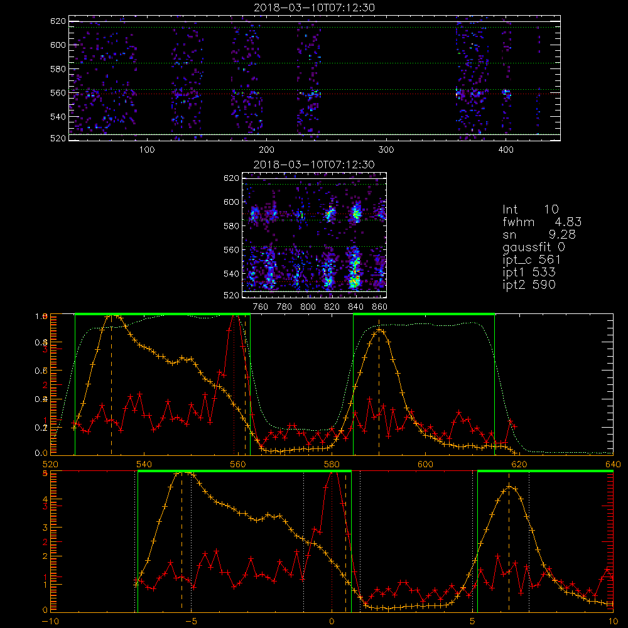Select the 'fwhm 4.83' readout text

pyautogui.click(x=542, y=222)
